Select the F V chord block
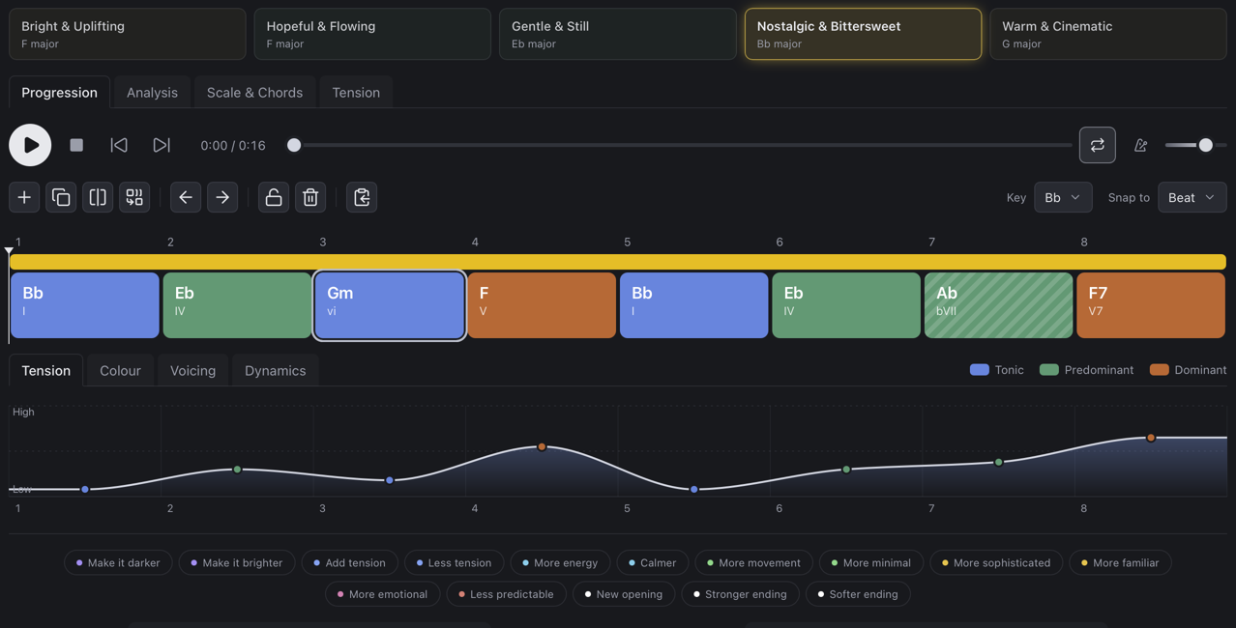 (542, 305)
